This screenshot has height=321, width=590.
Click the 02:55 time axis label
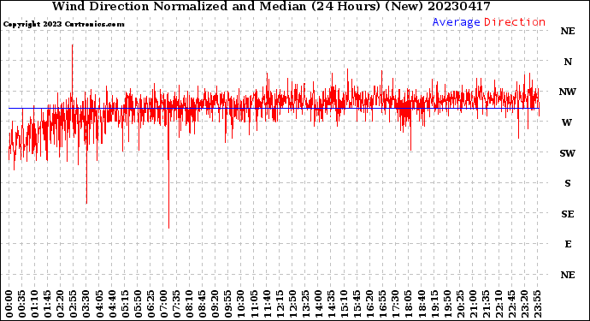coord(74,304)
